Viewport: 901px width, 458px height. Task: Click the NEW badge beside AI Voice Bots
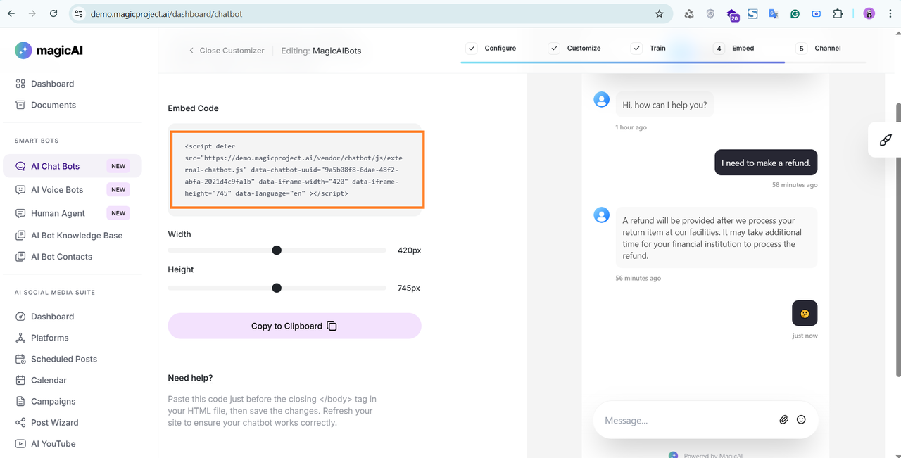pyautogui.click(x=118, y=189)
